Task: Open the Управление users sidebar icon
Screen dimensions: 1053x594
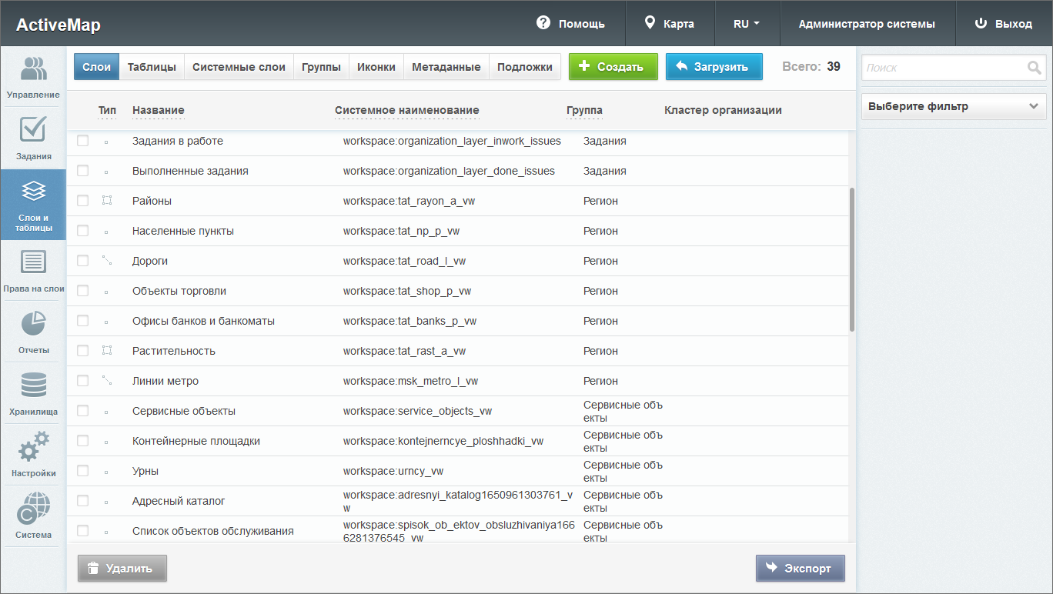Action: pos(33,70)
